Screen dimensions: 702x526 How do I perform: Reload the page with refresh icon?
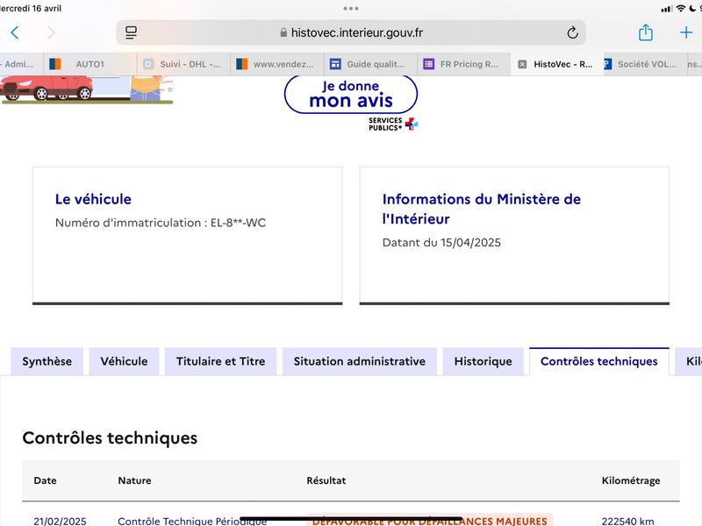572,32
